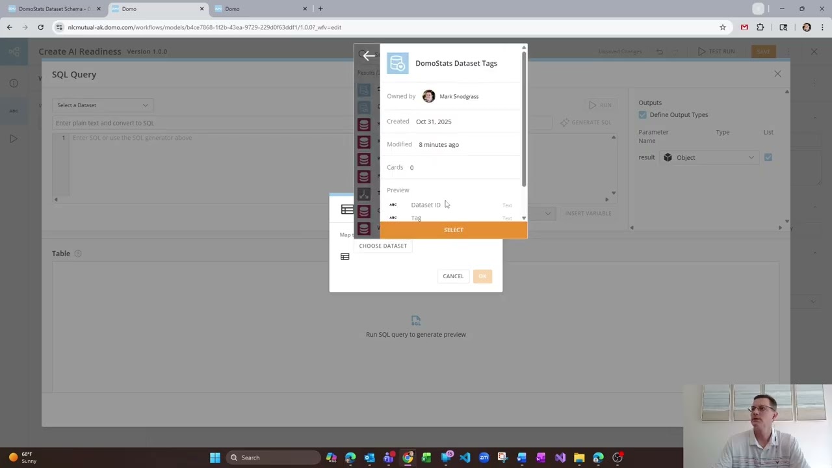Click the table icon in mapping dialog header
Viewport: 832px width, 468px height.
click(347, 210)
